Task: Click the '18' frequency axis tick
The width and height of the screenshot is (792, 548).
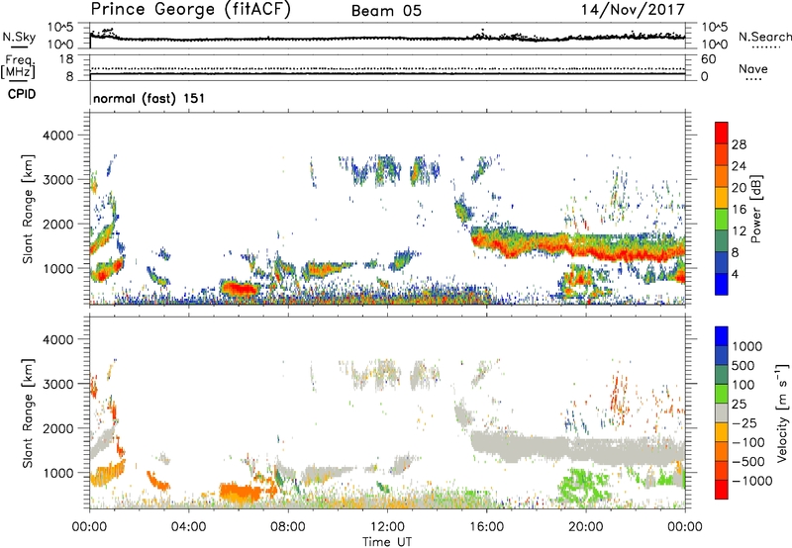Action: 66,59
